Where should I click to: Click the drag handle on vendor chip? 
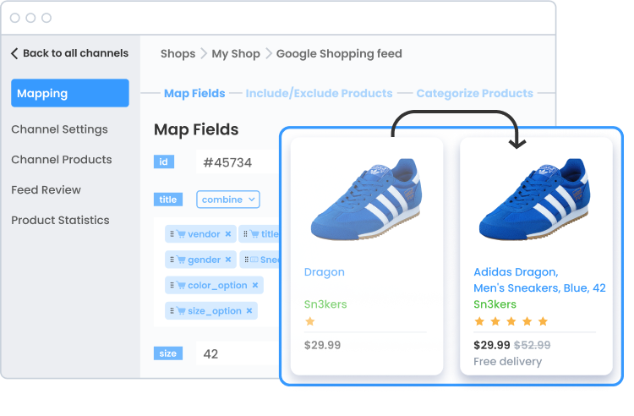172,234
